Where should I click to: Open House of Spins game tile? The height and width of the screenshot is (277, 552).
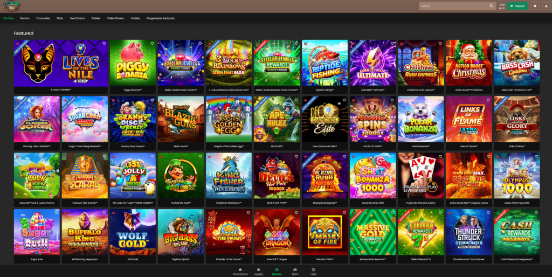[x=373, y=123]
